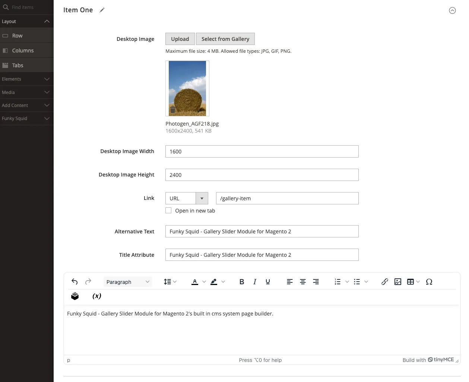The width and height of the screenshot is (469, 382).
Task: Open the special character Omega picker
Action: click(429, 282)
